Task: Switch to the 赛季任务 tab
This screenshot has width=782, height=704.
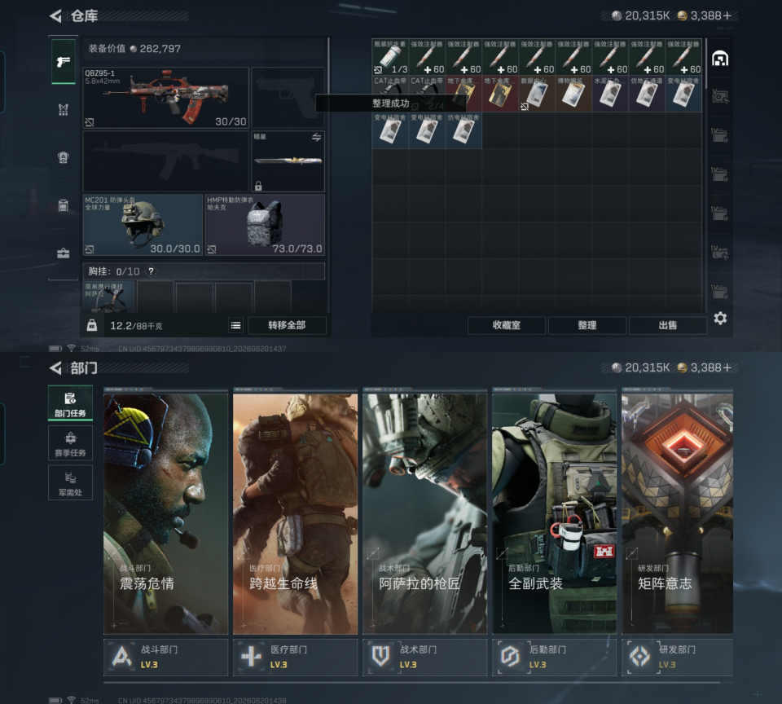Action: pyautogui.click(x=70, y=443)
